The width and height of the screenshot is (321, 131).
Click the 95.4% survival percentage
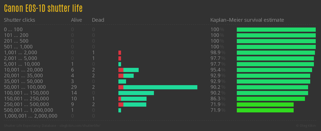(218, 70)
